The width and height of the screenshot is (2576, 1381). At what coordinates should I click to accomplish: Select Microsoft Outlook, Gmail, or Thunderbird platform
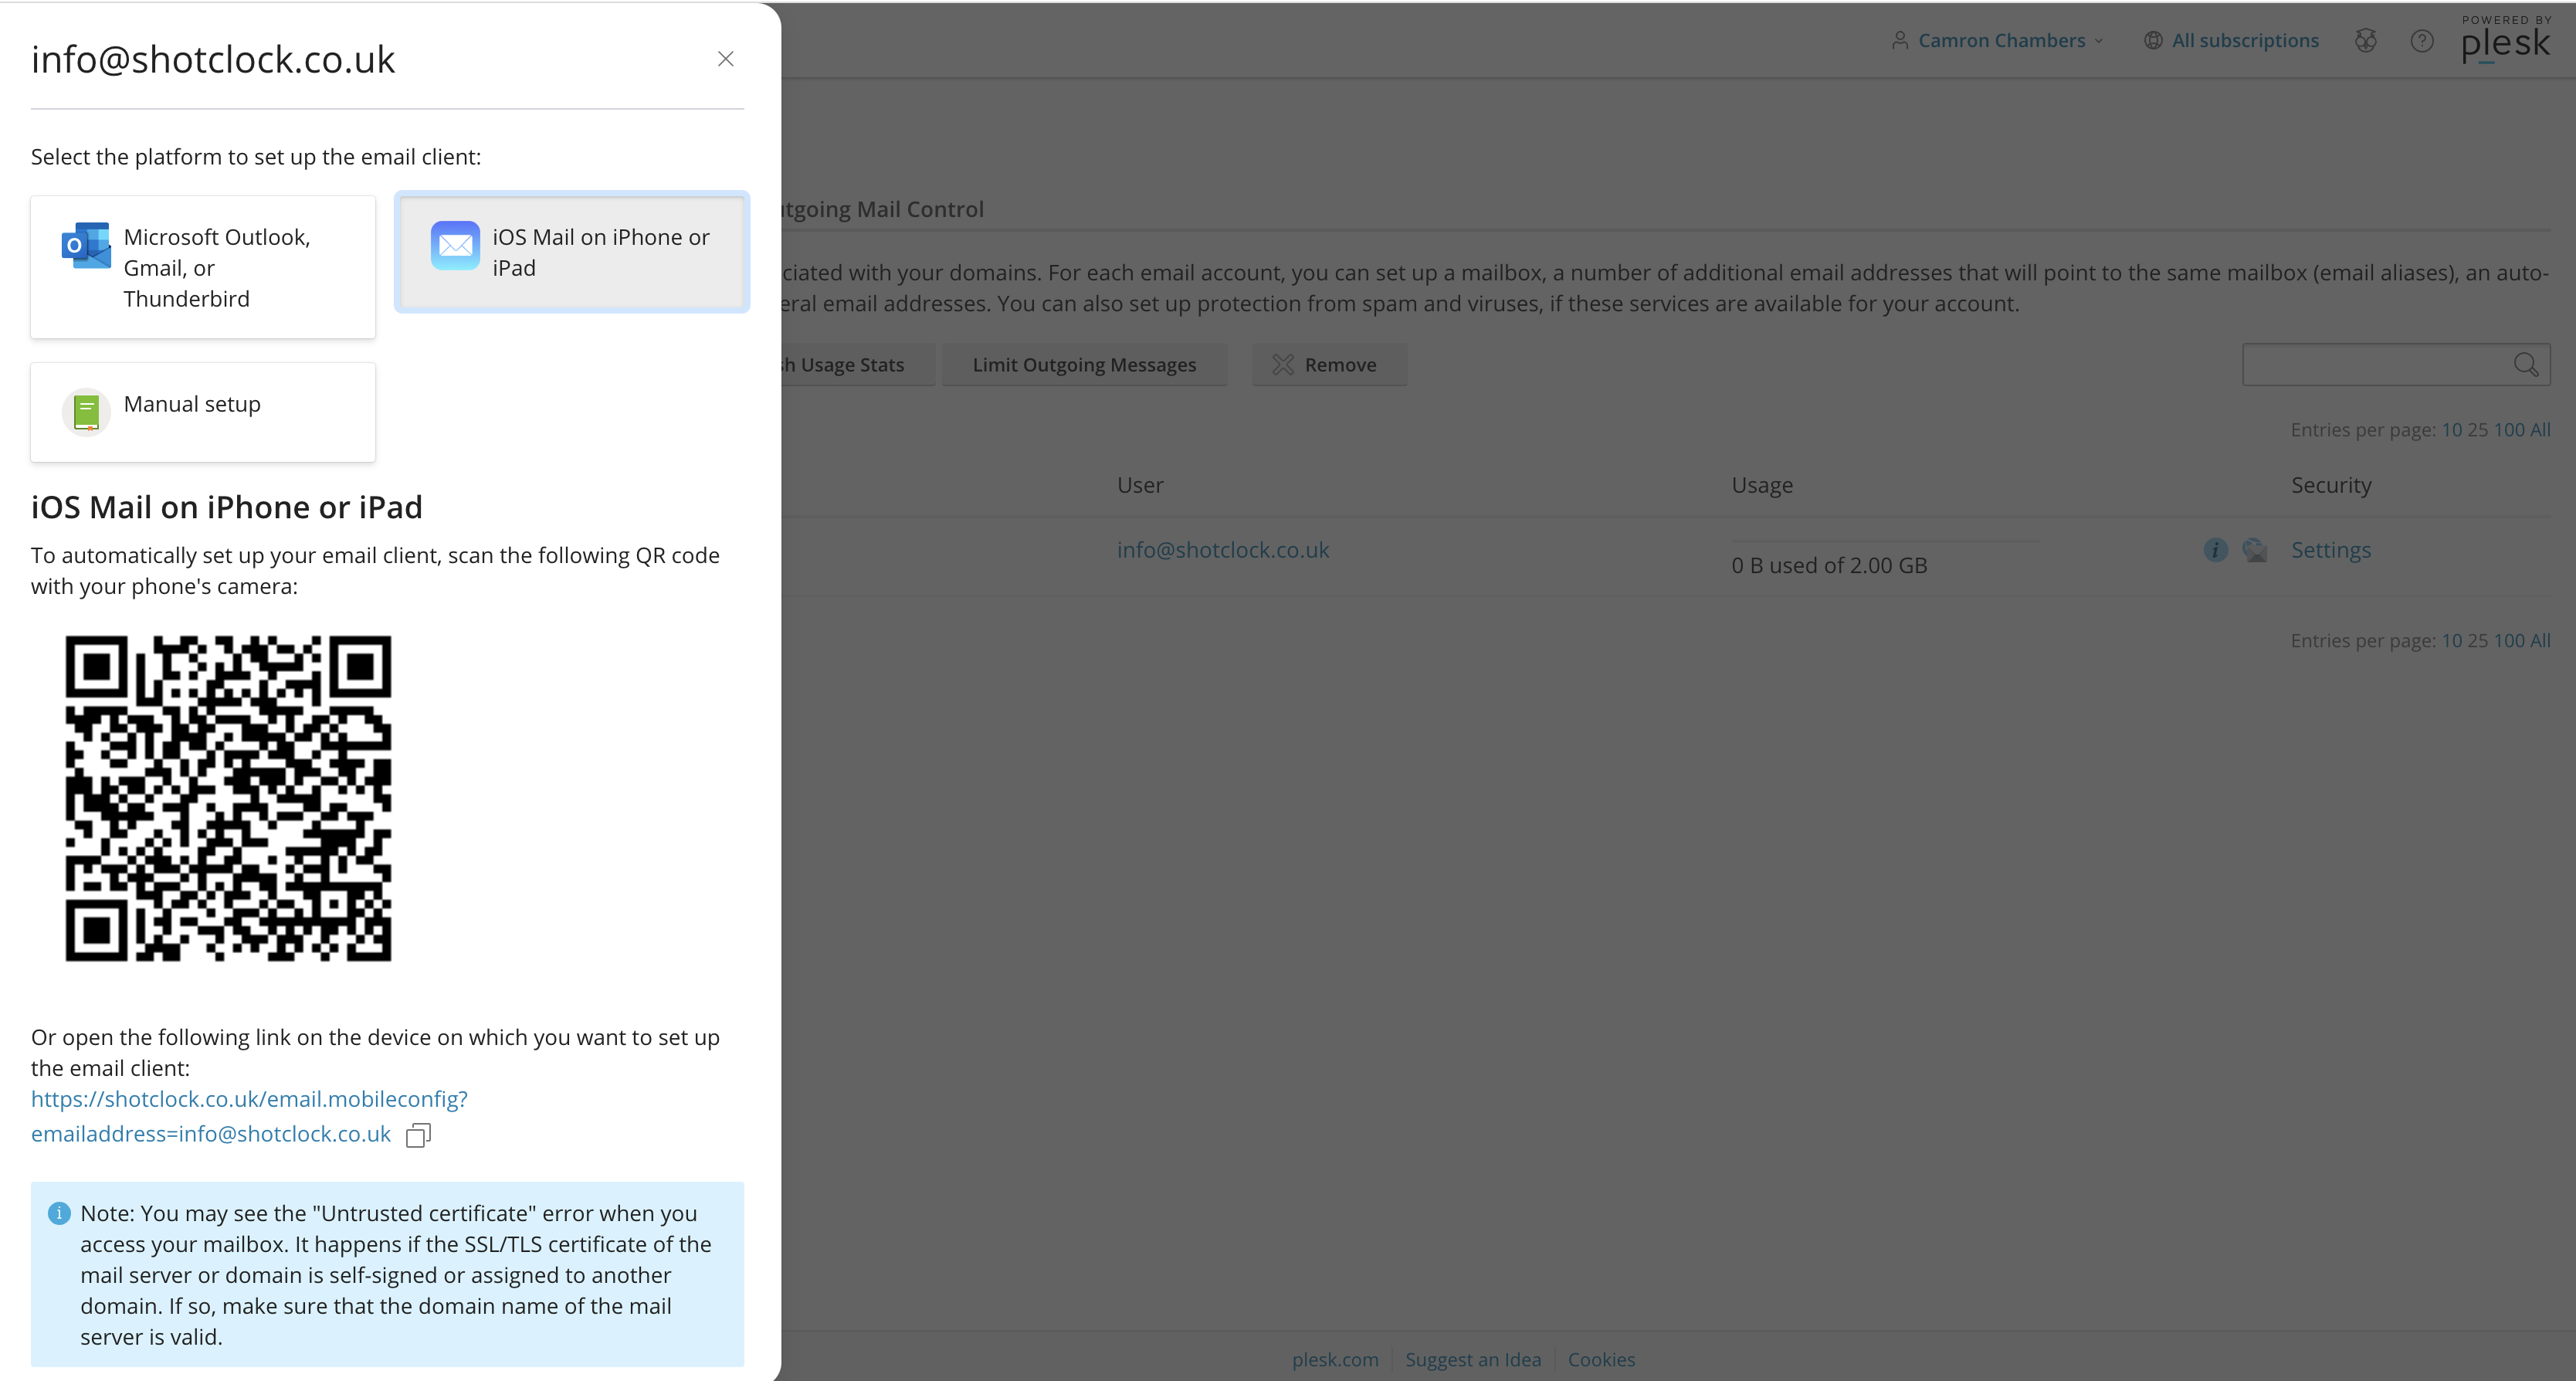[x=203, y=267]
